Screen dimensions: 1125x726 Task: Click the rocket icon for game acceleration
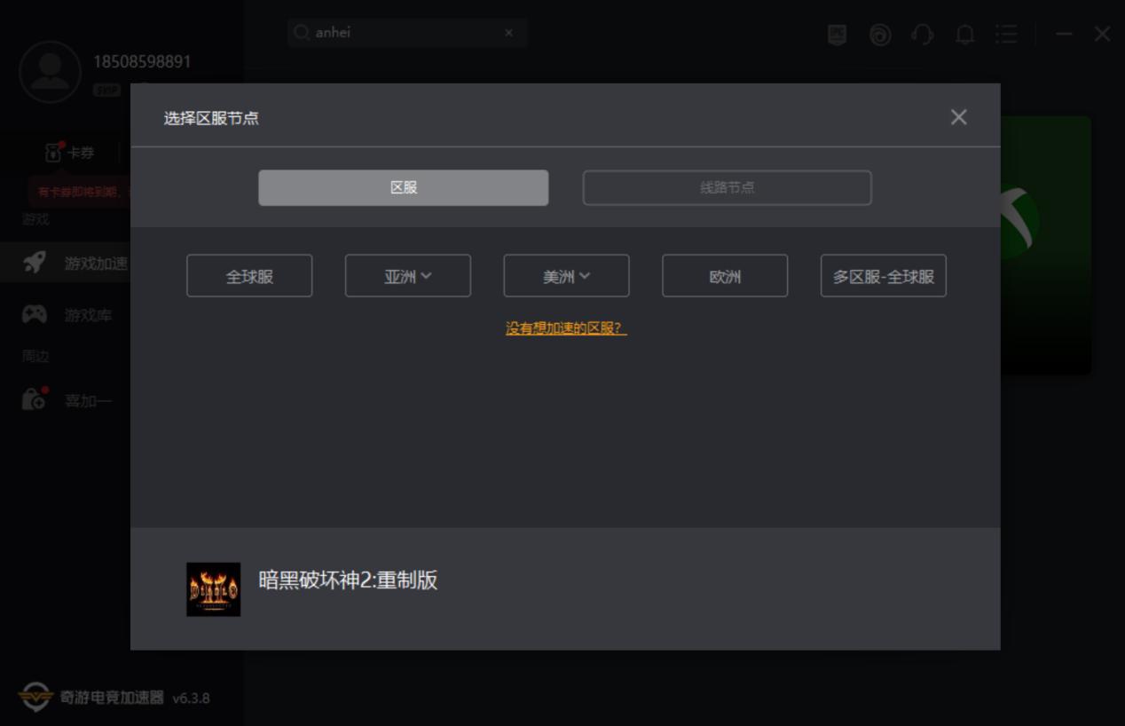coord(34,263)
